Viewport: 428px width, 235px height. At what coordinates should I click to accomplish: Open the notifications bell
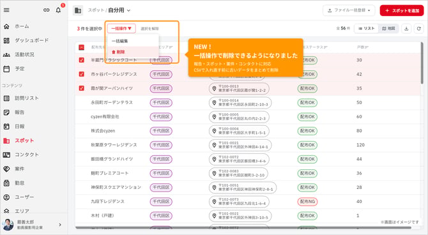58,10
